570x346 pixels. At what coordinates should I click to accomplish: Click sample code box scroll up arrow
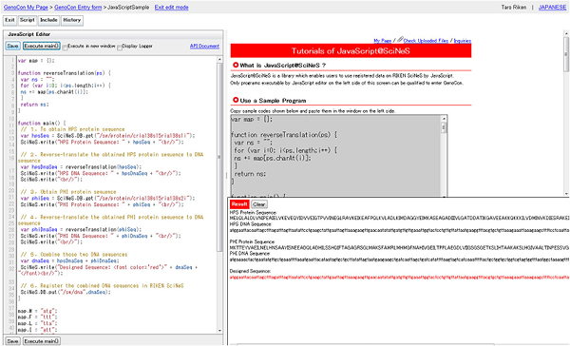[x=444, y=119]
